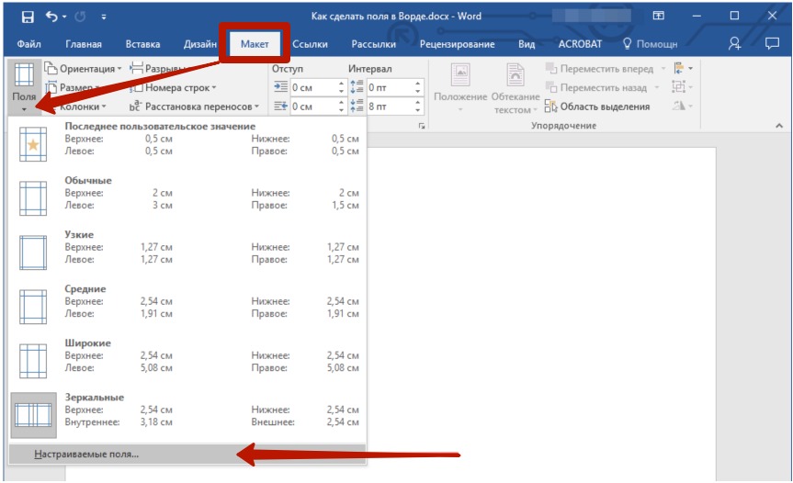Increase the left indent with spinner
793x483 pixels.
coord(342,84)
